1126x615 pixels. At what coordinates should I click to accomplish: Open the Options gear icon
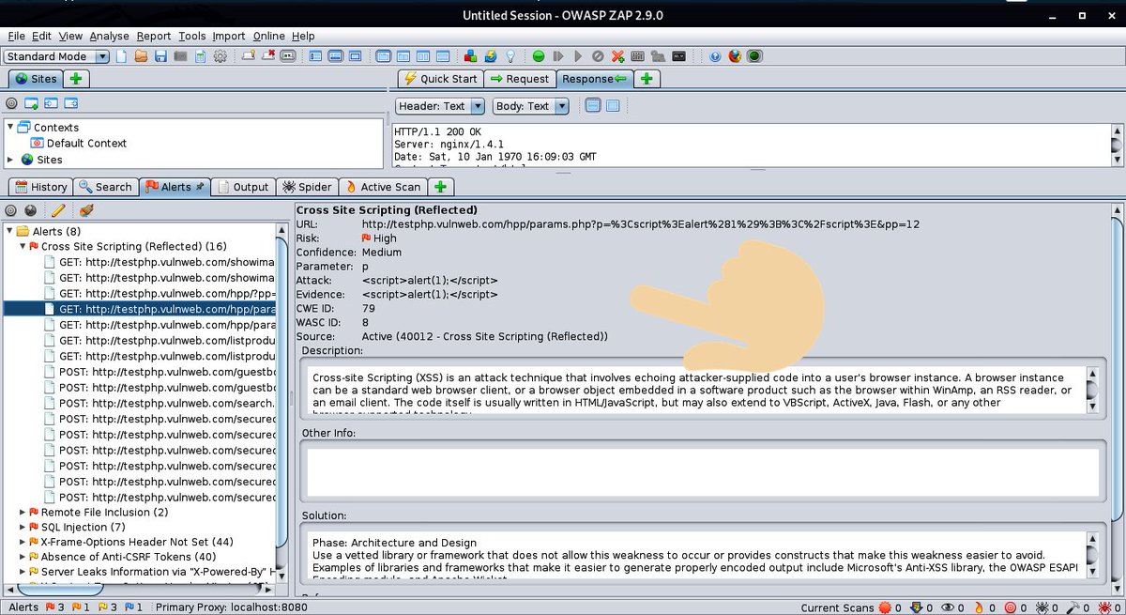tap(221, 56)
